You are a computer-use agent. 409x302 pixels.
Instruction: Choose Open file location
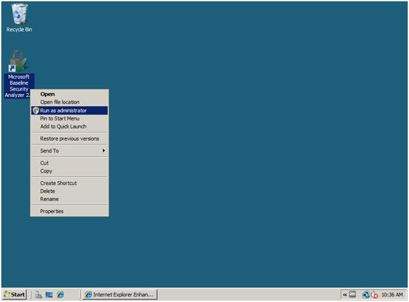(x=70, y=102)
